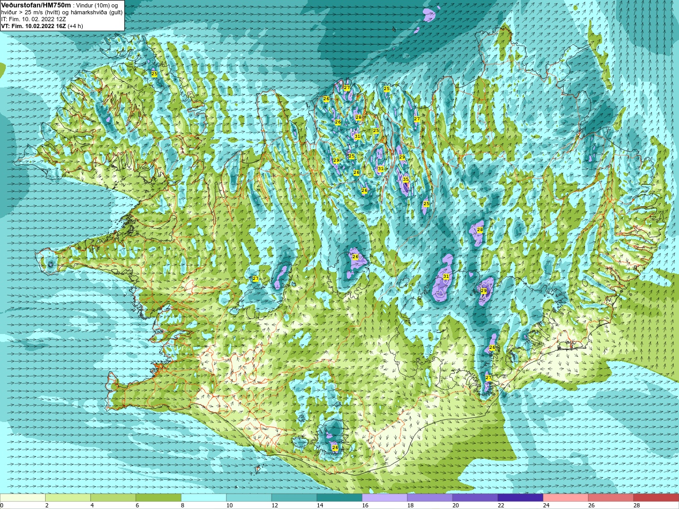
Task: Click the 0–2 m/s pale yellow legend swatch
Action: (x=23, y=498)
